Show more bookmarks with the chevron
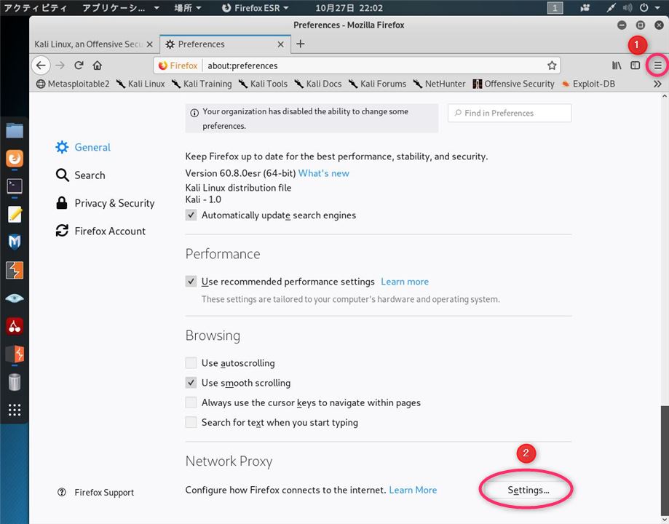 tap(657, 84)
